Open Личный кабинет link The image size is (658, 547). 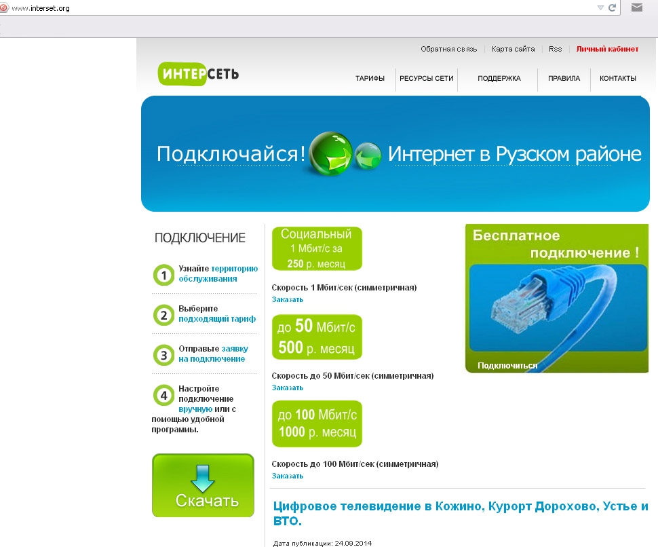[x=607, y=49]
